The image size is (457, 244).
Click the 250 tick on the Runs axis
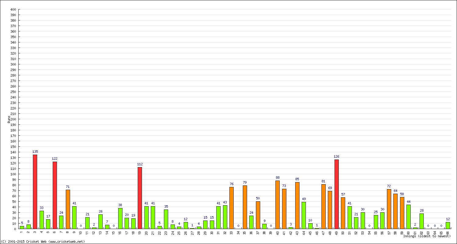13,92
